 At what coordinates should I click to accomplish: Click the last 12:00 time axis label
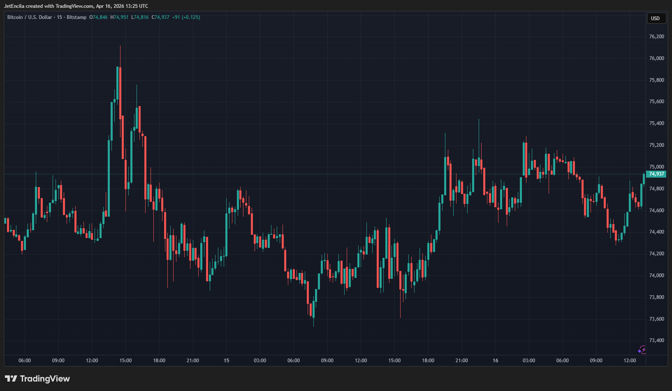tap(630, 361)
